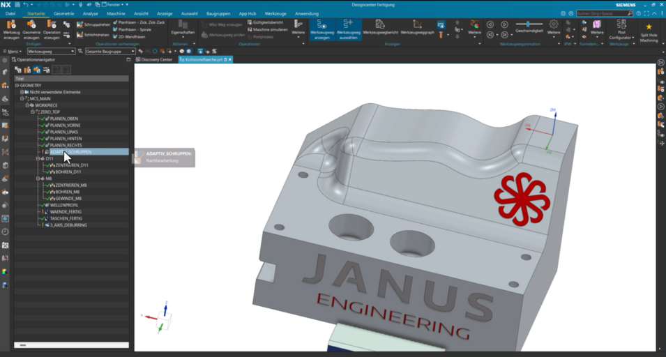The width and height of the screenshot is (666, 357).
Task: Switch to Maschine ribbon tab
Action: [116, 13]
